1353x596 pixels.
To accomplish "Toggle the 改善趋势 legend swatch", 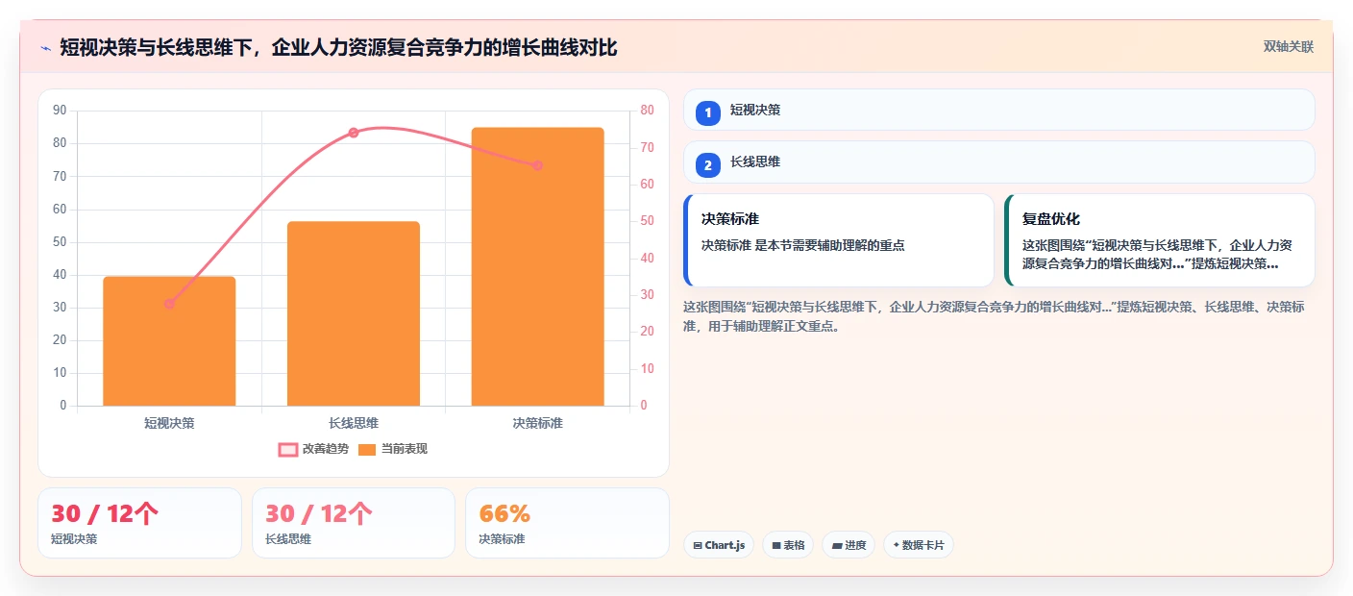I will coord(288,449).
